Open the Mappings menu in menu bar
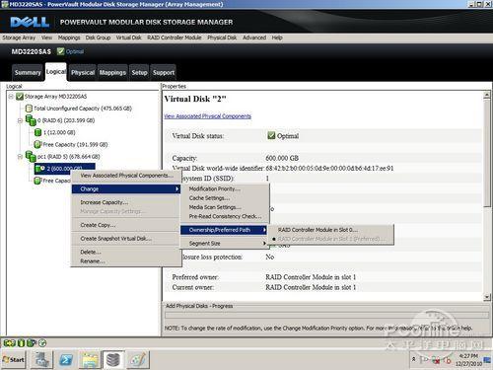This screenshot has height=370, width=493. point(69,37)
